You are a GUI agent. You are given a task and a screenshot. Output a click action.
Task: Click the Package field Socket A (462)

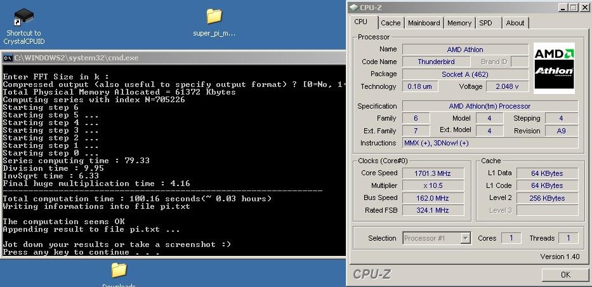(x=465, y=74)
